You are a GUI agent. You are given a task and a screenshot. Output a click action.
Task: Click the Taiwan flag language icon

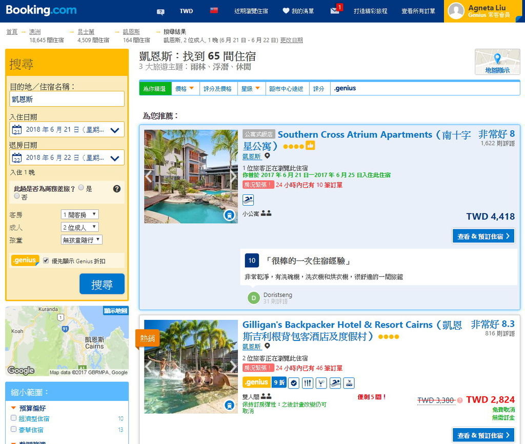tap(214, 10)
